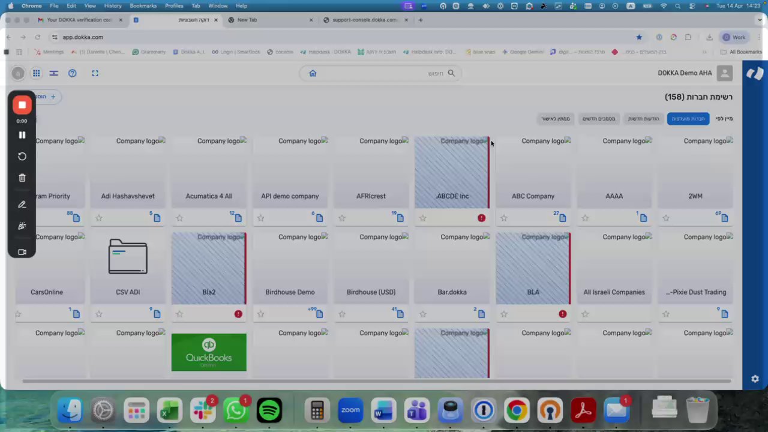Favorite the Acumatica 4 All star
Screen dimensions: 768x432
[179, 218]
